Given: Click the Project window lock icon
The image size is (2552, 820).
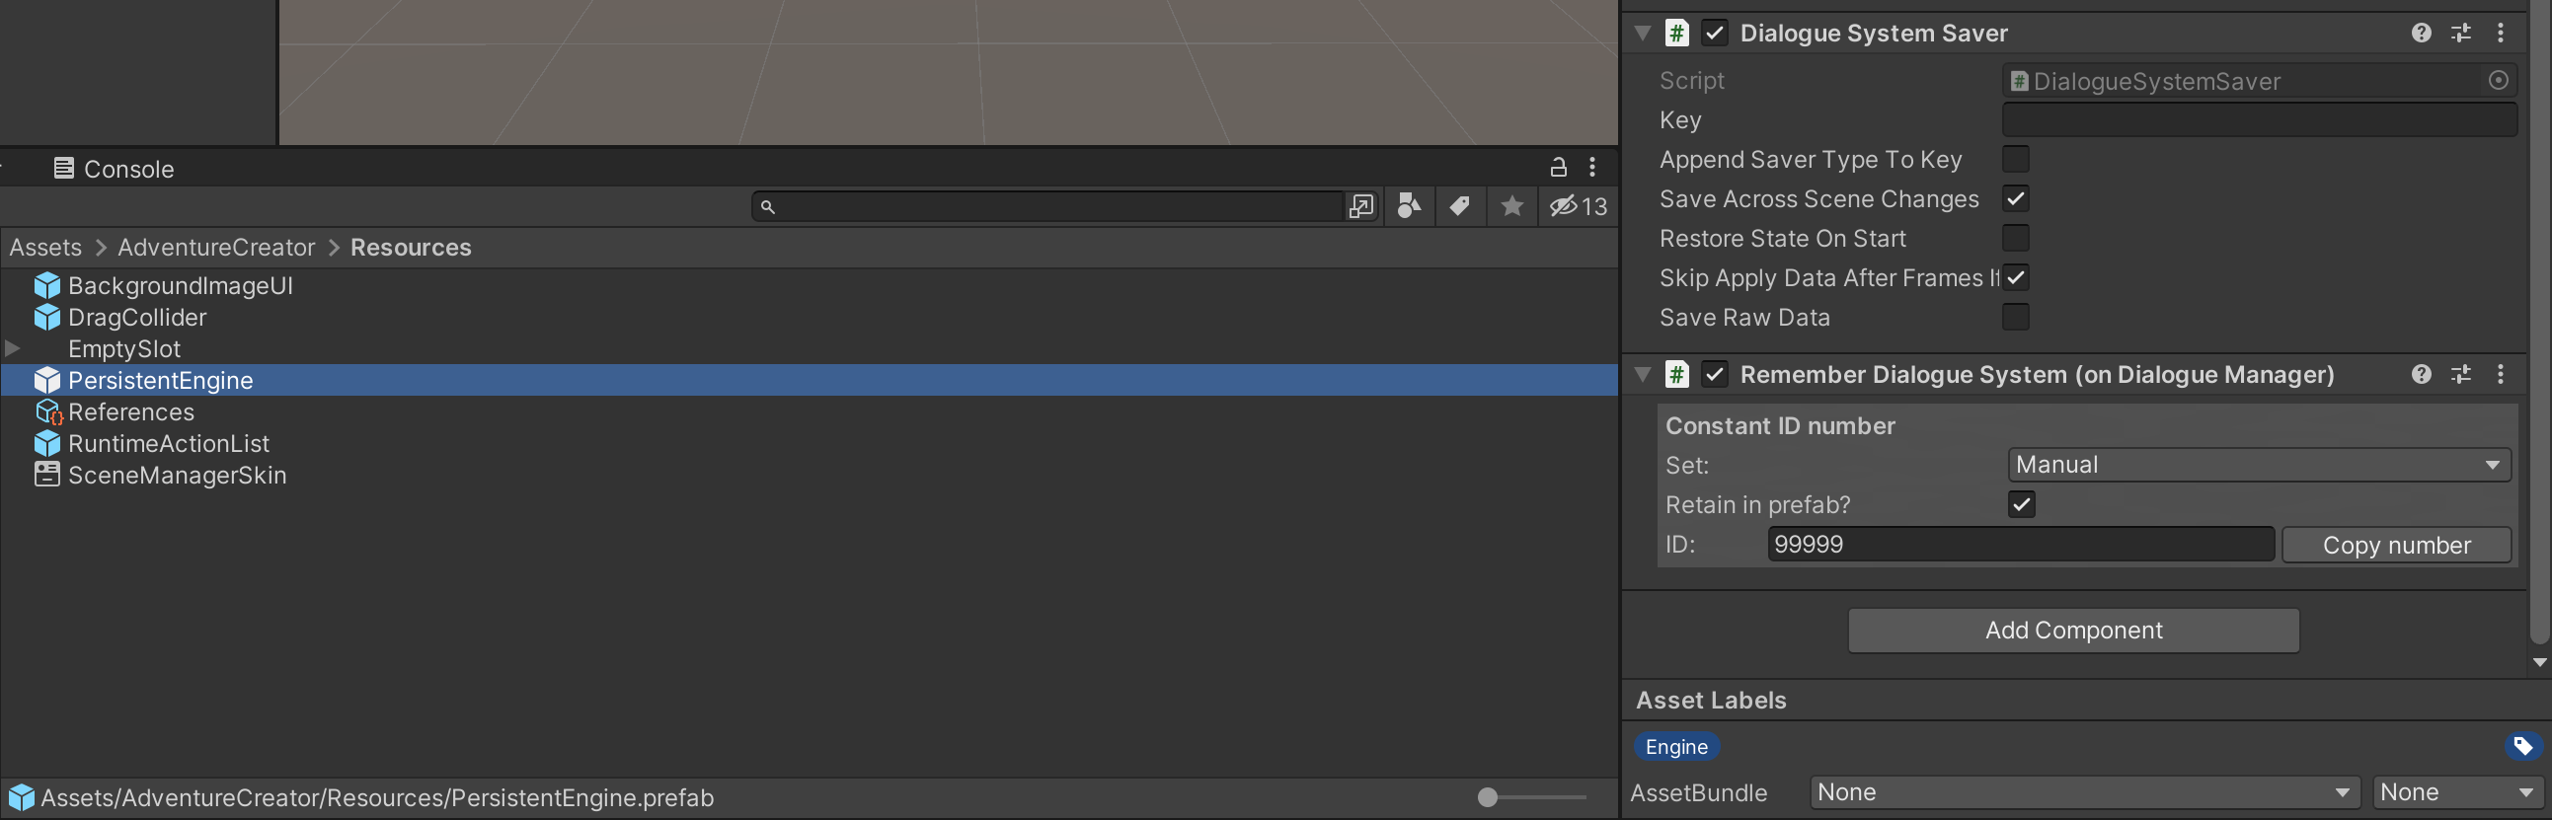Looking at the screenshot, I should pos(1557,168).
